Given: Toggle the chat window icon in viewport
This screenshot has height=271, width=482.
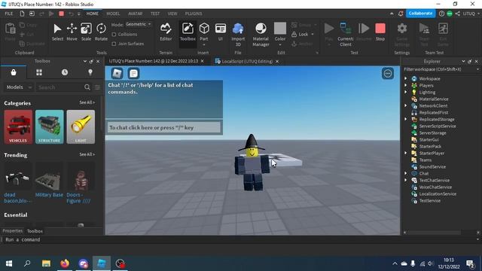Looking at the screenshot, I should point(133,74).
